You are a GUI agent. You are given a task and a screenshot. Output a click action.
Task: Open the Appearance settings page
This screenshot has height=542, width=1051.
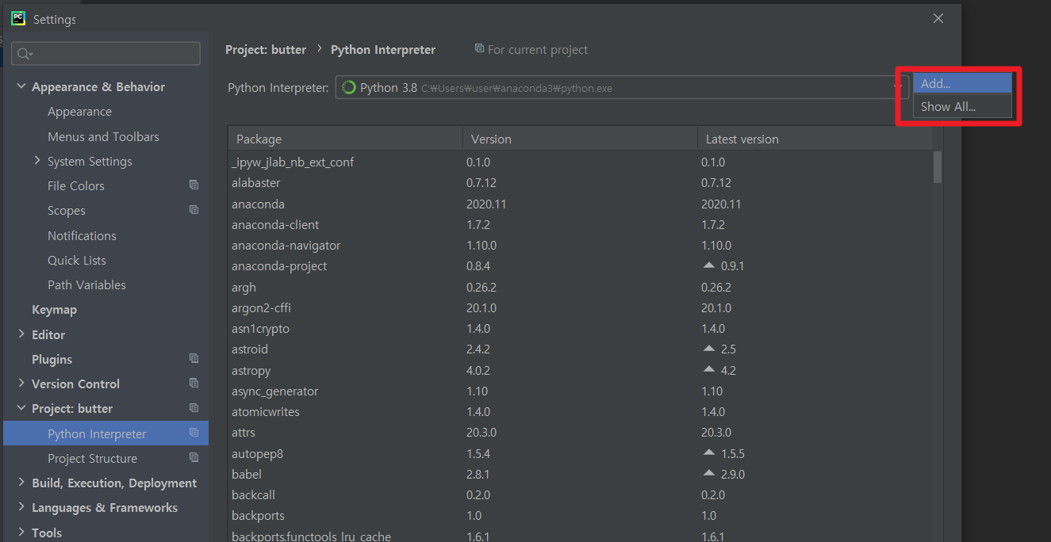pos(79,112)
